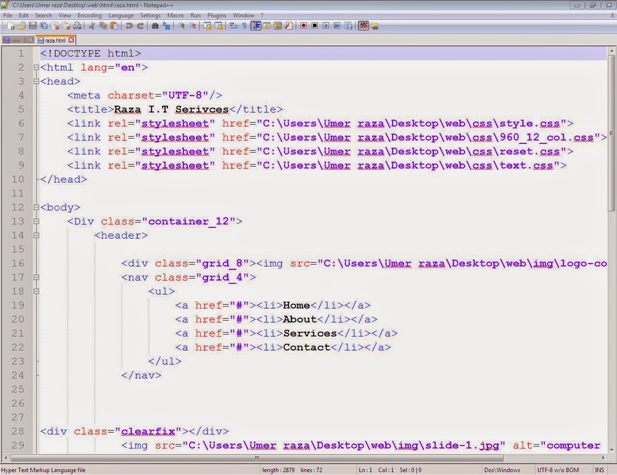Image resolution: width=617 pixels, height=475 pixels.
Task: Toggle Show All Characters paragraph icon
Action: 244,26
